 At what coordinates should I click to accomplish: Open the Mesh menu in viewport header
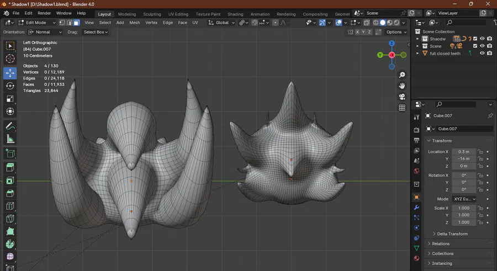click(135, 23)
